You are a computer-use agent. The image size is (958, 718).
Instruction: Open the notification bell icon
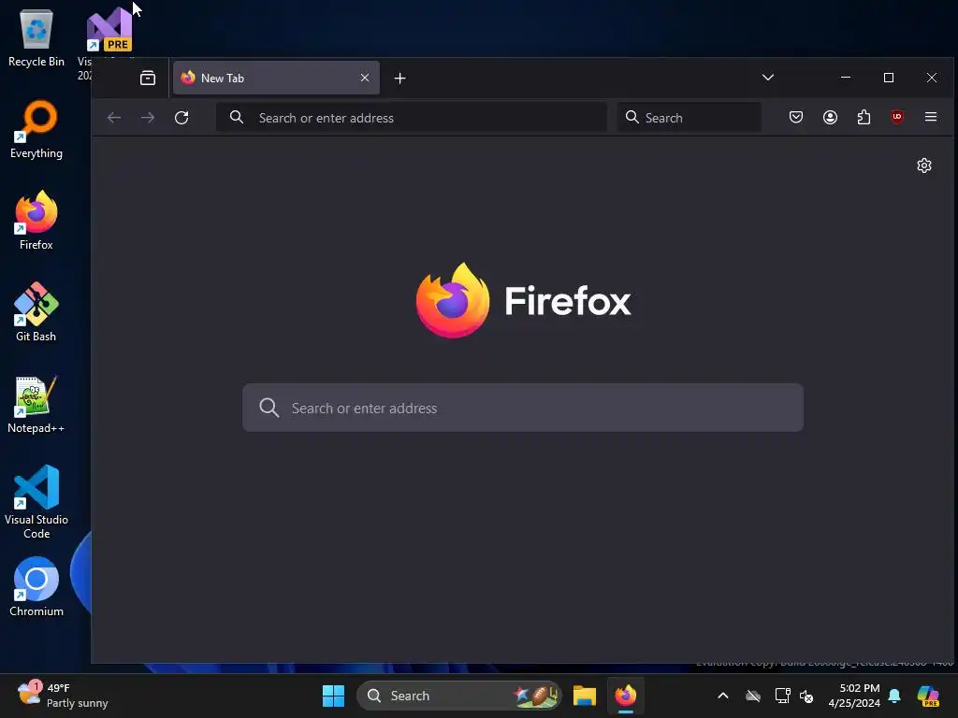coord(893,696)
